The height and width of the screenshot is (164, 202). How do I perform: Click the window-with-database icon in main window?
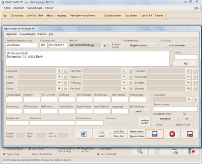pyautogui.click(x=175, y=151)
